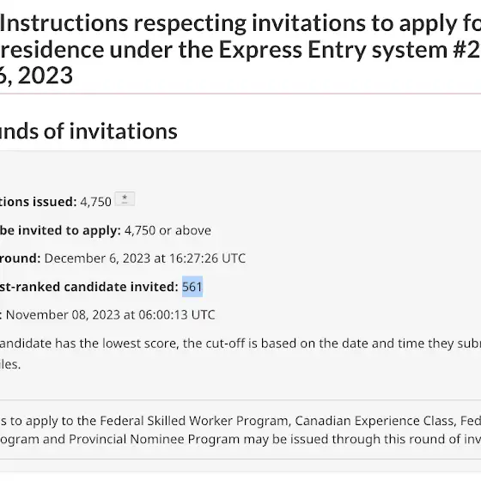
Task: Click the "Federal Skilled Worker Program" text
Action: 195,421
